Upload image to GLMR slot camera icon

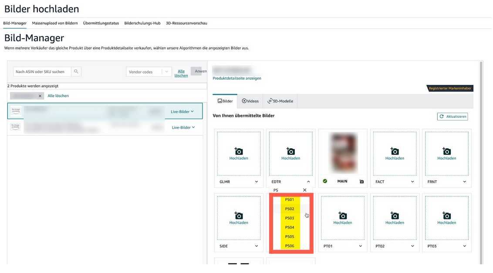pos(239,151)
